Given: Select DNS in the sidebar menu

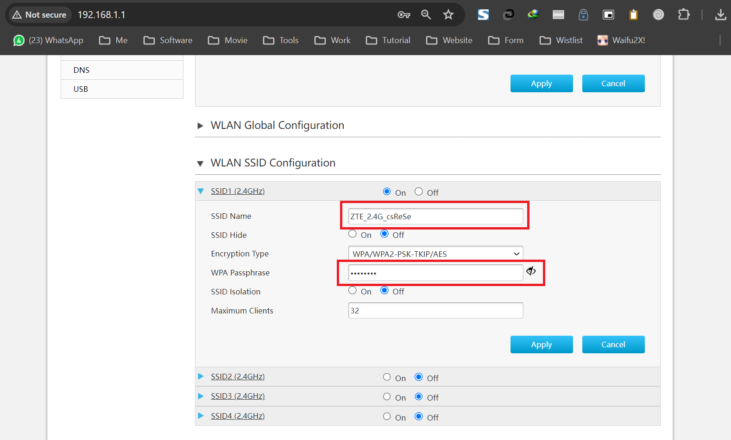Looking at the screenshot, I should coord(122,70).
